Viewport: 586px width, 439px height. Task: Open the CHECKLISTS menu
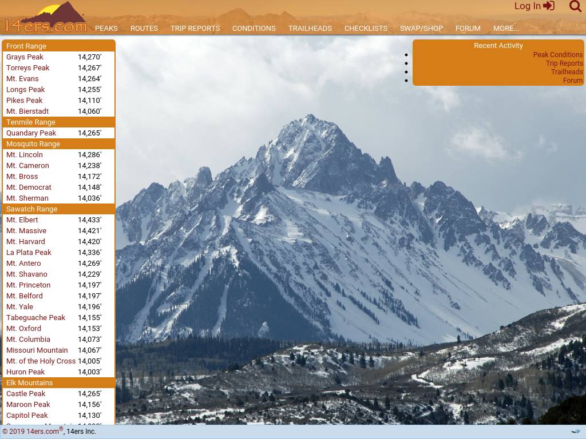(366, 29)
